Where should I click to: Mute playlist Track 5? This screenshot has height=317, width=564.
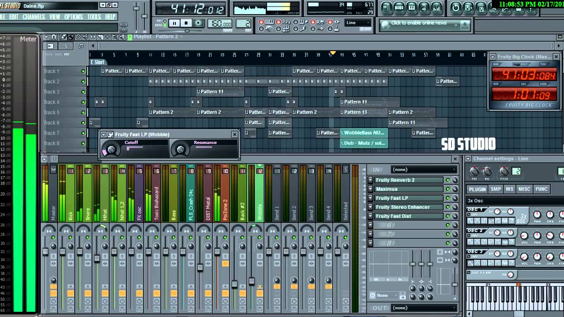(x=83, y=112)
